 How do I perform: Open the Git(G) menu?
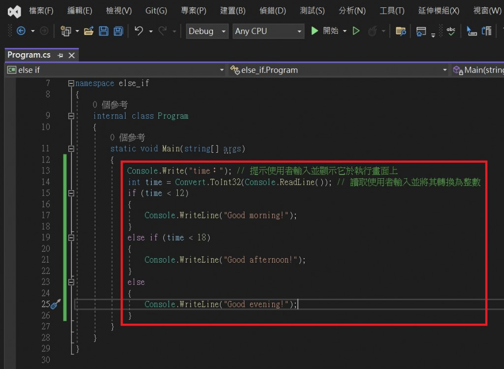(x=156, y=11)
